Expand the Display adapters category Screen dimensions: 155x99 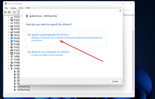9,20
